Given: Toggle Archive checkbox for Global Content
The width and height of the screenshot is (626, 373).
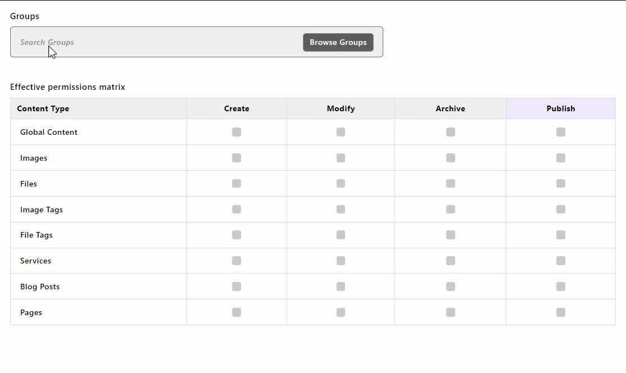Looking at the screenshot, I should pyautogui.click(x=451, y=132).
